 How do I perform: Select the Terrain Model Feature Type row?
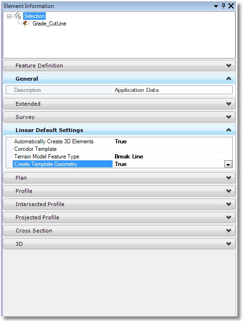[119, 157]
